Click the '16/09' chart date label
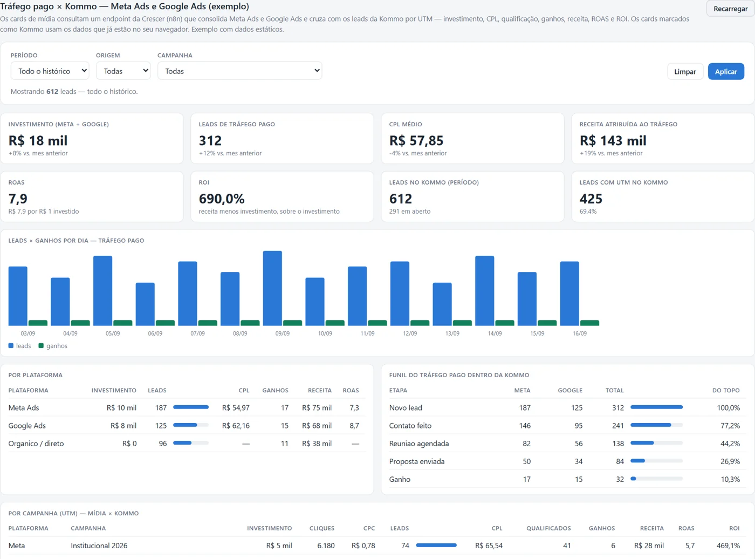Screen dimensions: 755x559 point(580,333)
